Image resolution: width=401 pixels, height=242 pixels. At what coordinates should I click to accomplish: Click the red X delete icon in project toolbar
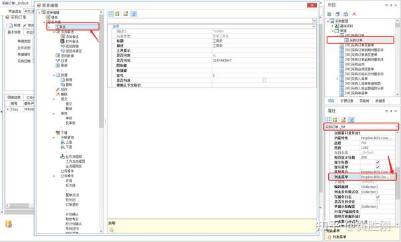point(354,14)
